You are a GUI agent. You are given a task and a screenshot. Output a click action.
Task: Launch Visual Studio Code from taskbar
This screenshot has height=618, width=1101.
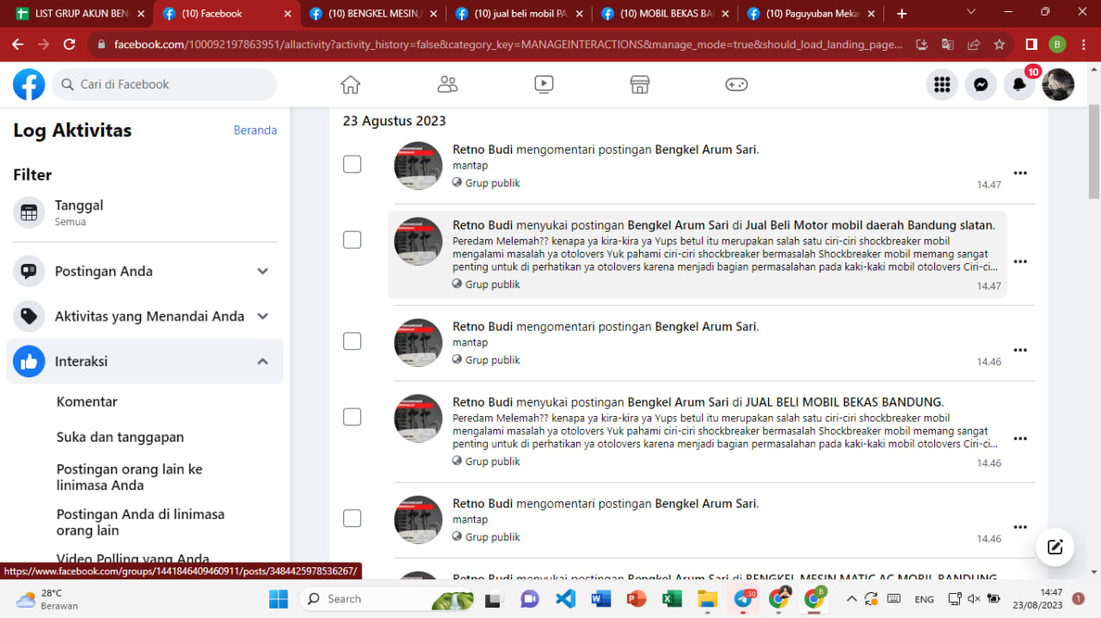(x=565, y=598)
